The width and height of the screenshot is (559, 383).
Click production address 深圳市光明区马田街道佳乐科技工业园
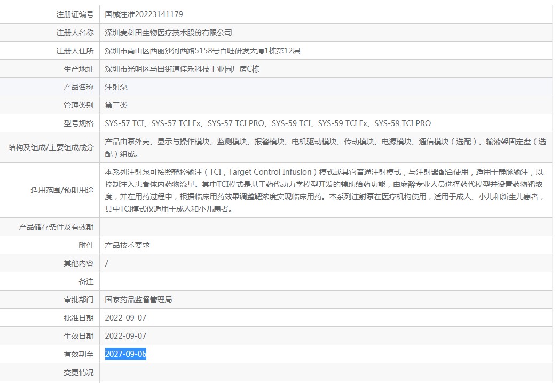[182, 69]
